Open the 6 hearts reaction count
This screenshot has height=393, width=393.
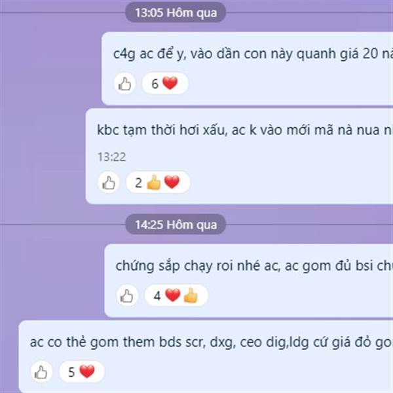pos(165,83)
